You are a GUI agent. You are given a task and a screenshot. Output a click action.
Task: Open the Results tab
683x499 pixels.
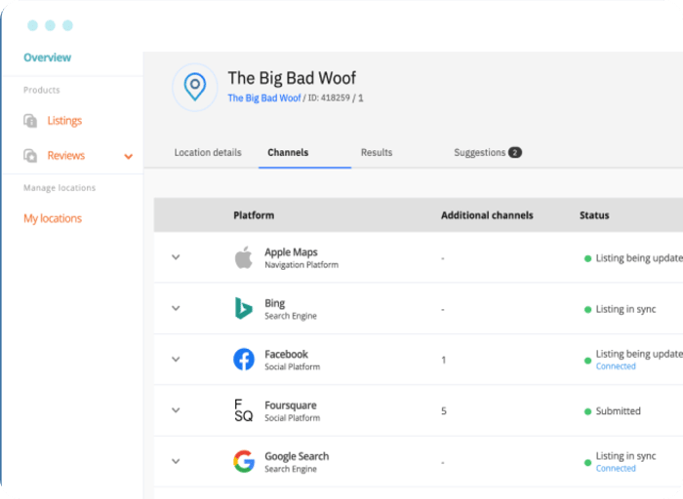(x=377, y=153)
